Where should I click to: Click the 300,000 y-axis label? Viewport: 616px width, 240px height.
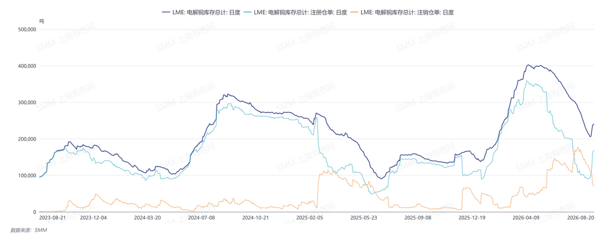click(28, 102)
